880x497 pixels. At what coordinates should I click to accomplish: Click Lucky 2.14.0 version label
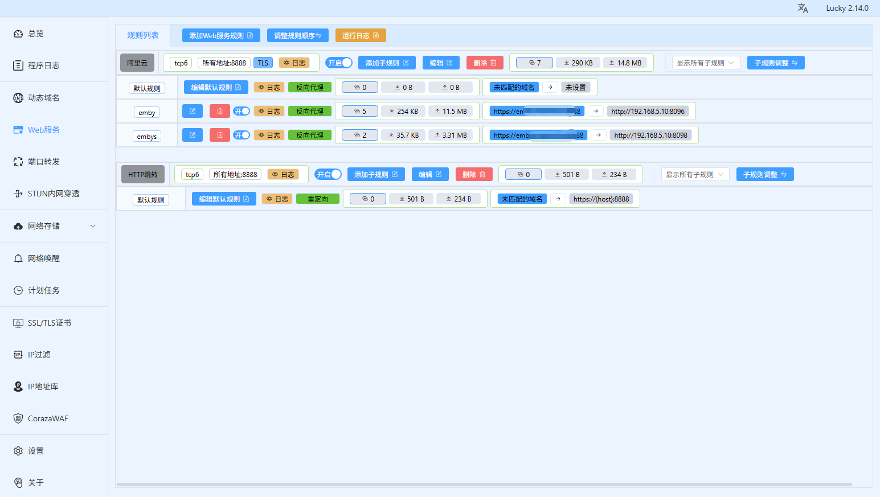848,8
